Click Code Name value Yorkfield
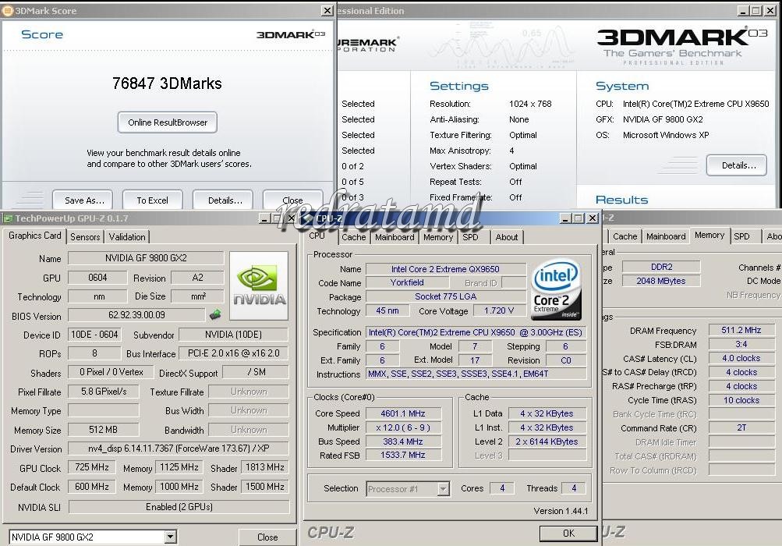The height and width of the screenshot is (546, 782). coord(407,282)
